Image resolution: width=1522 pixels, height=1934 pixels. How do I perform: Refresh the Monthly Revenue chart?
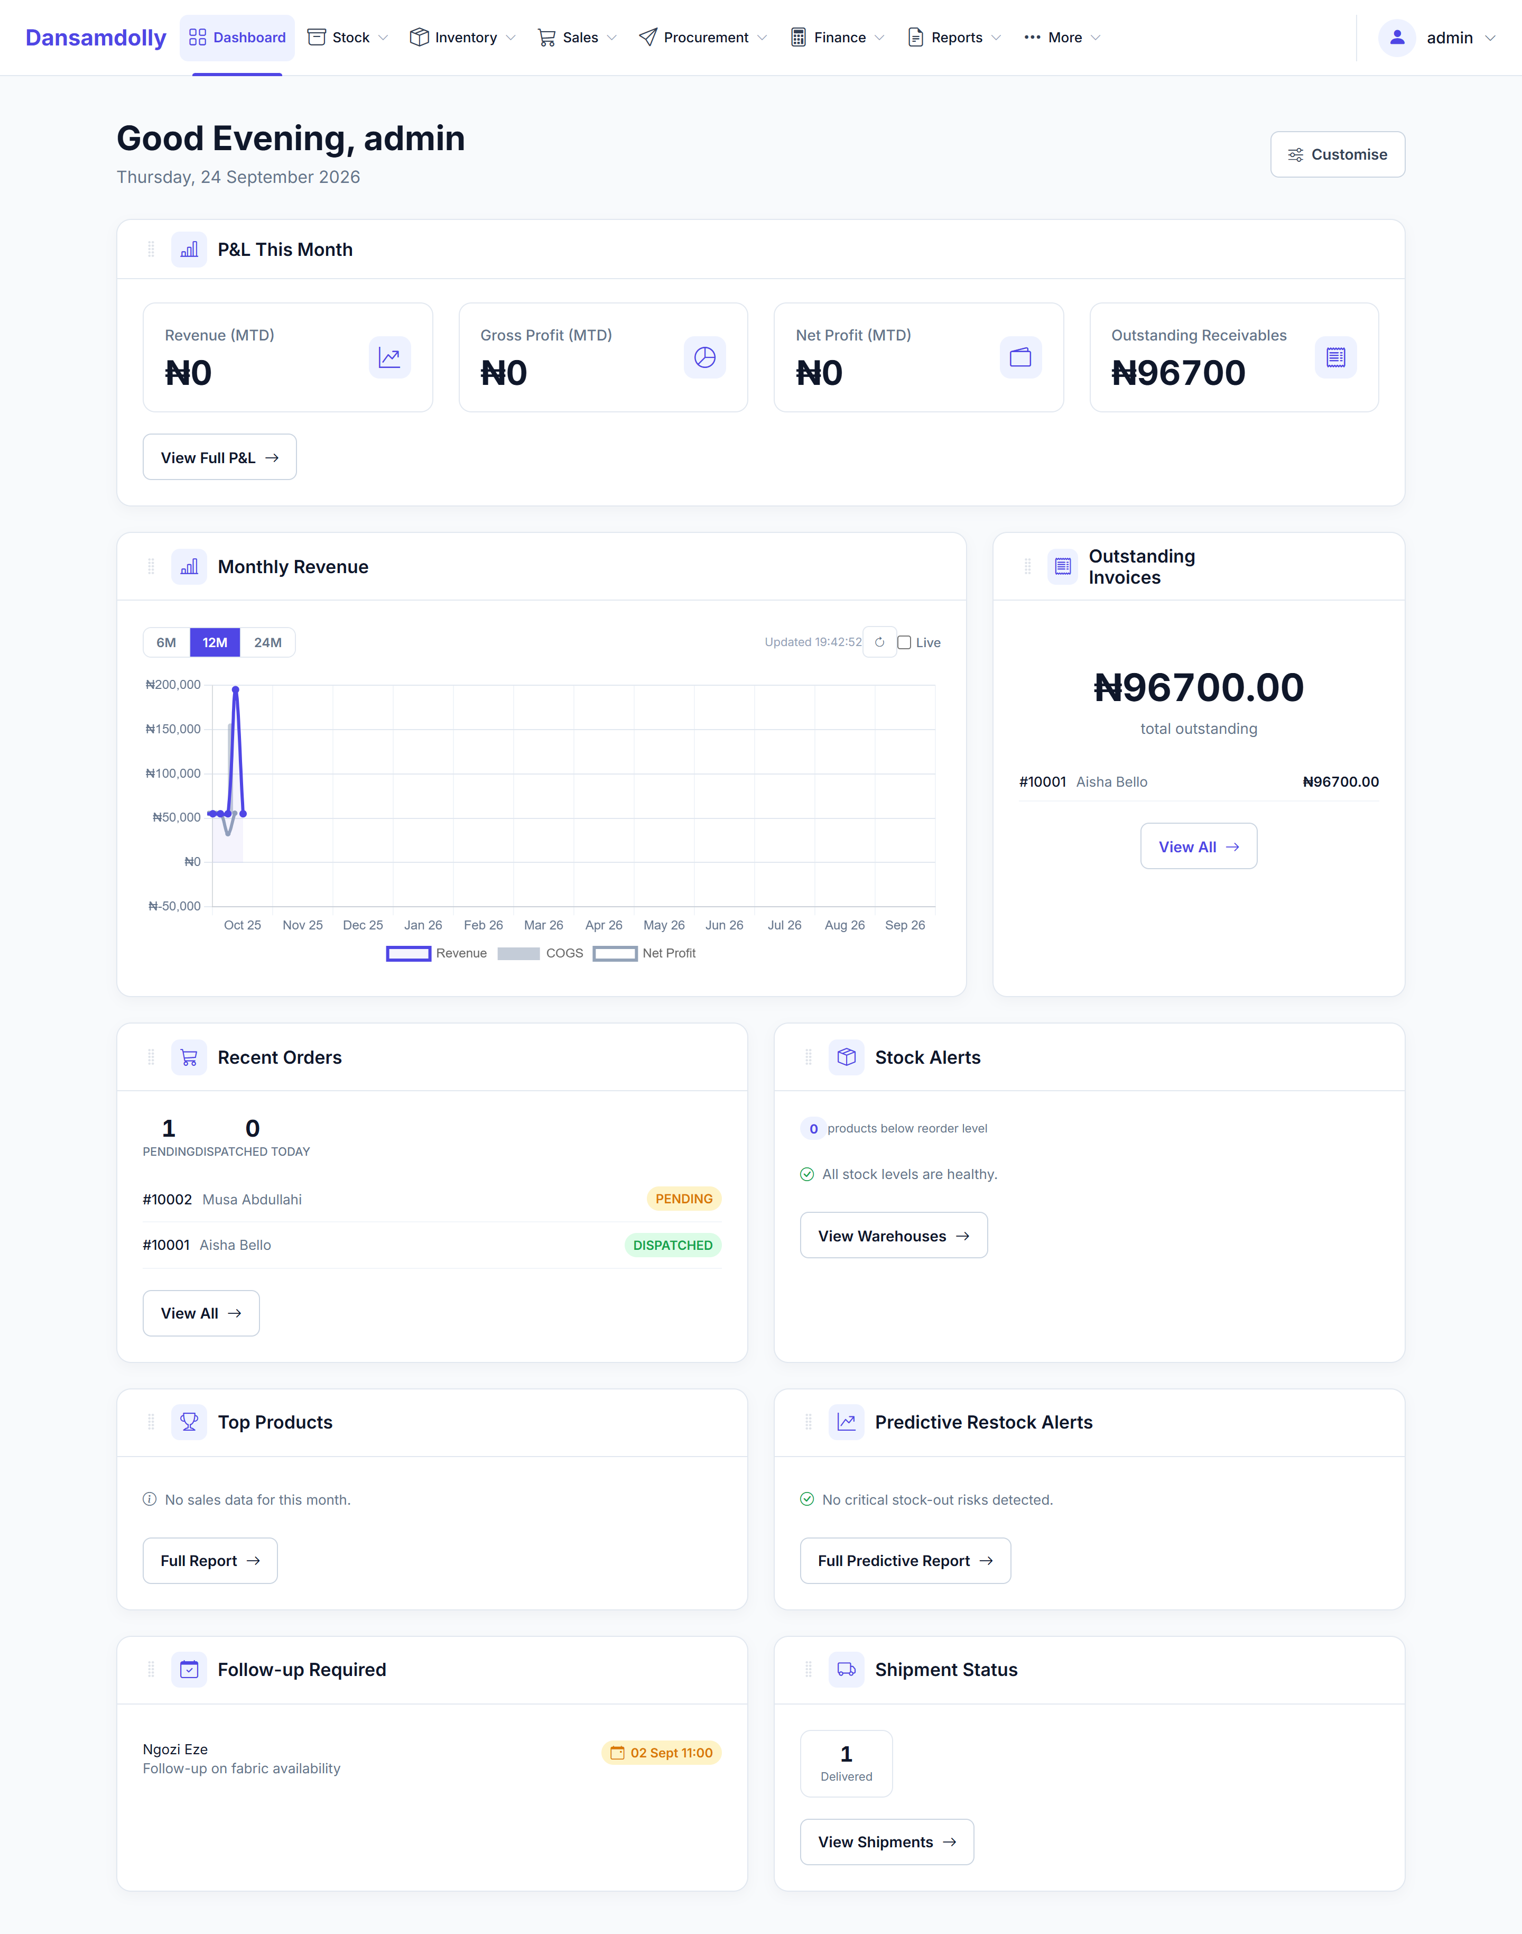click(x=879, y=642)
